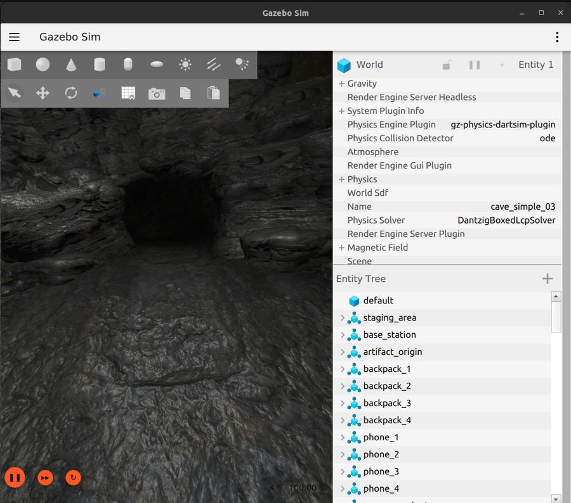Viewport: 571px width, 503px height.
Task: Click the Render Engine Gui Plugin row
Action: 447,165
